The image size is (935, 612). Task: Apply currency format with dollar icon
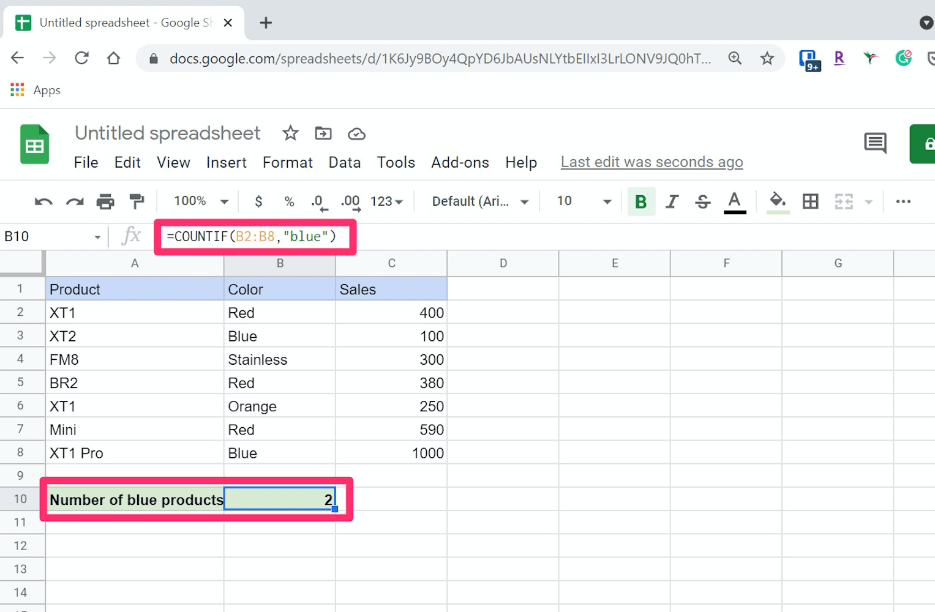258,201
